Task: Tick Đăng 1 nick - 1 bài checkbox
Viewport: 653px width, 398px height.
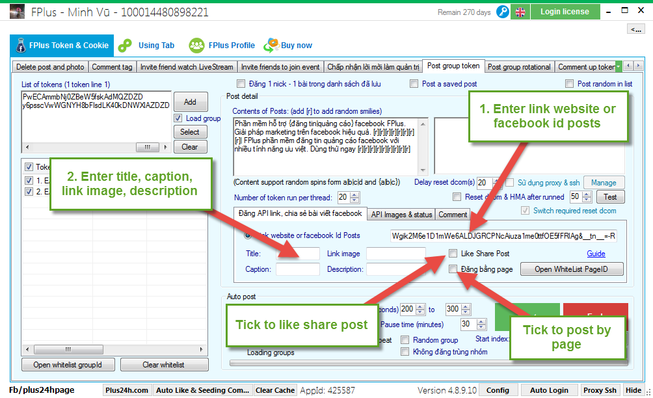Action: [241, 84]
